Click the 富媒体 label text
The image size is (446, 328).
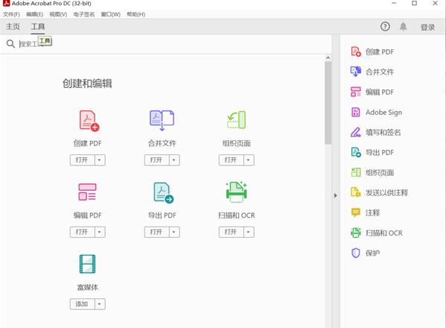coord(88,287)
